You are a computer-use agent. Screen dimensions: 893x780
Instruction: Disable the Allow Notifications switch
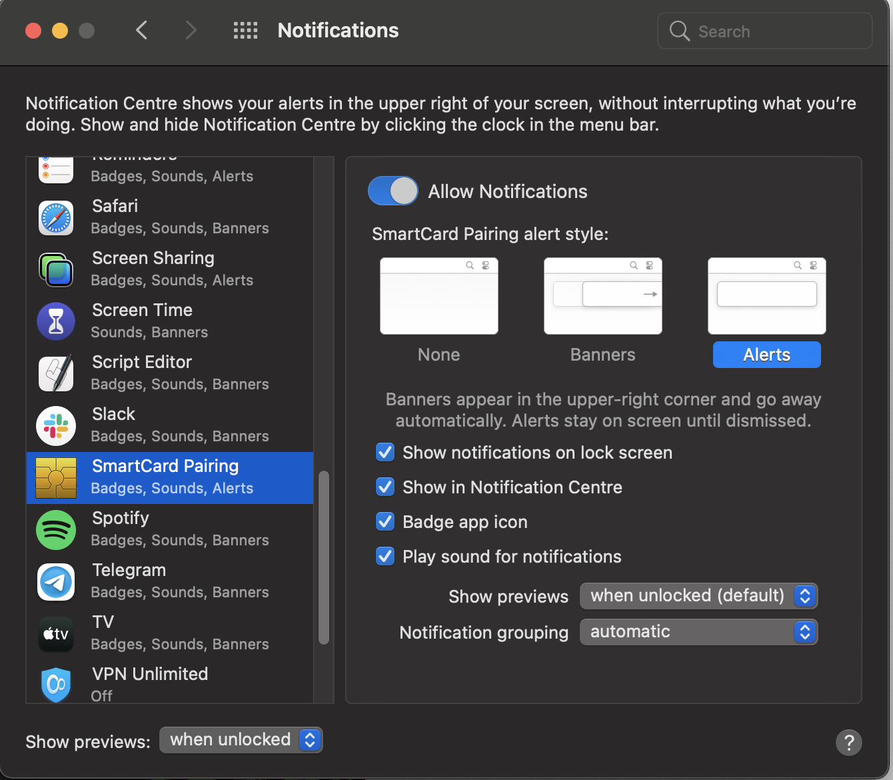pyautogui.click(x=393, y=191)
